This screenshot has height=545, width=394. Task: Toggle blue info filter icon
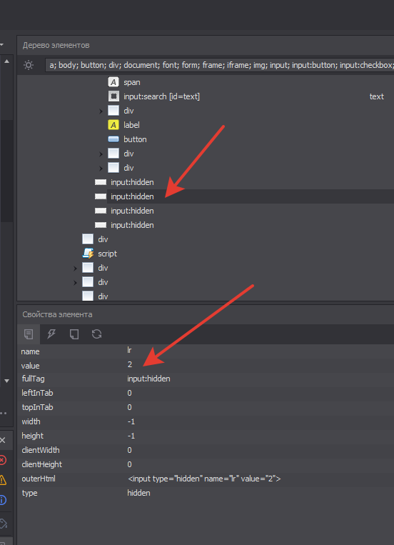3,500
